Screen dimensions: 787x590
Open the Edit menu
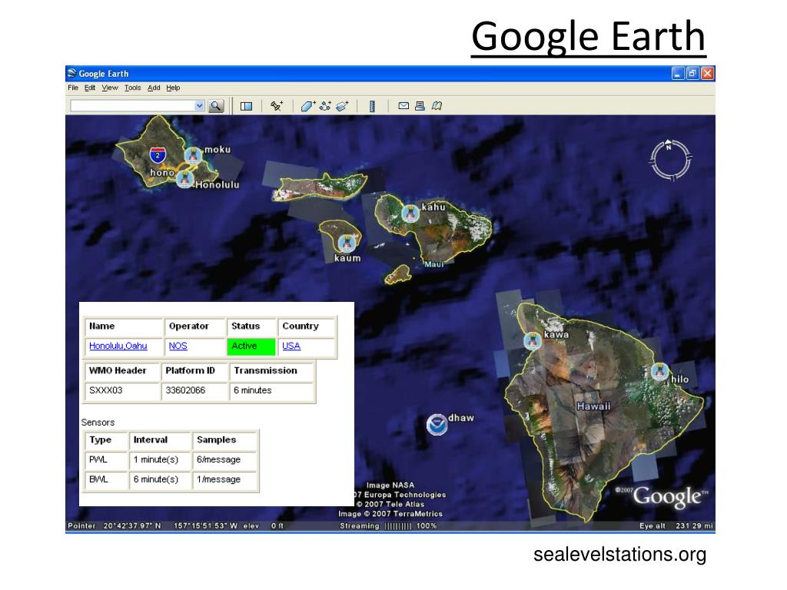(90, 88)
